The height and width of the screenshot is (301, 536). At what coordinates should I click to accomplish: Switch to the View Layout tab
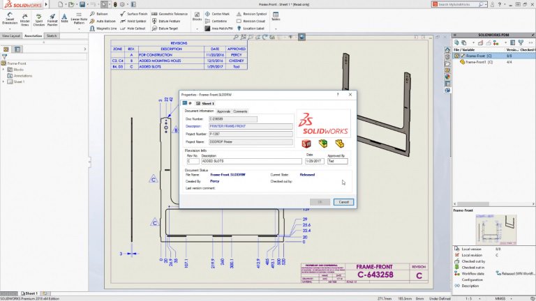11,36
